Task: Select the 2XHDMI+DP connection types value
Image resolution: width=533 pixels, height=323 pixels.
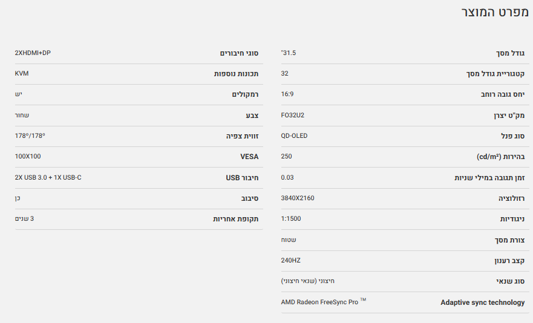Action: coord(33,53)
